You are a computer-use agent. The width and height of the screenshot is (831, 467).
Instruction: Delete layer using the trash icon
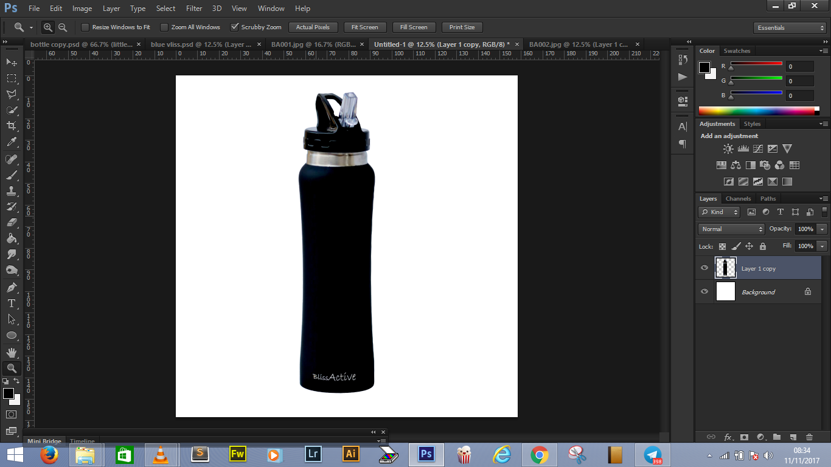(809, 437)
